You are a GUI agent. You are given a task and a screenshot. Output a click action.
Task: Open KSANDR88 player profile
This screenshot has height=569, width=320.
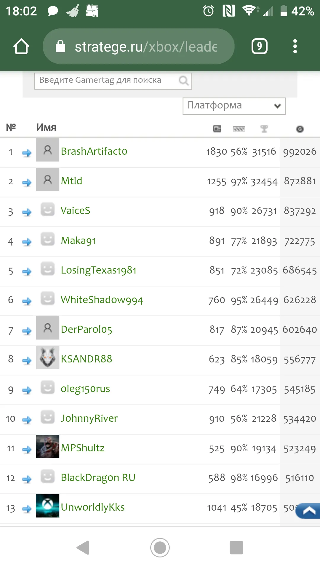pyautogui.click(x=86, y=359)
